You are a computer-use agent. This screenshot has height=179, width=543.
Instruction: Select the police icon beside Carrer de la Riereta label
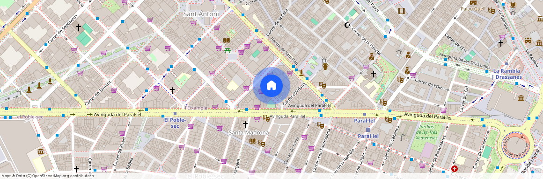click(371, 56)
